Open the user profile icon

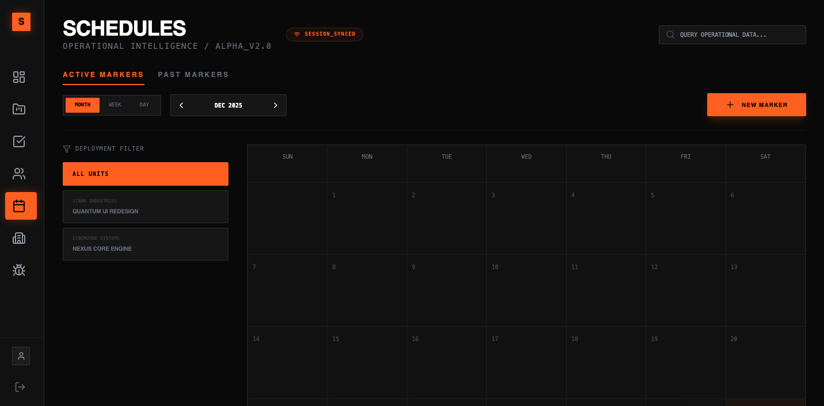pos(21,356)
